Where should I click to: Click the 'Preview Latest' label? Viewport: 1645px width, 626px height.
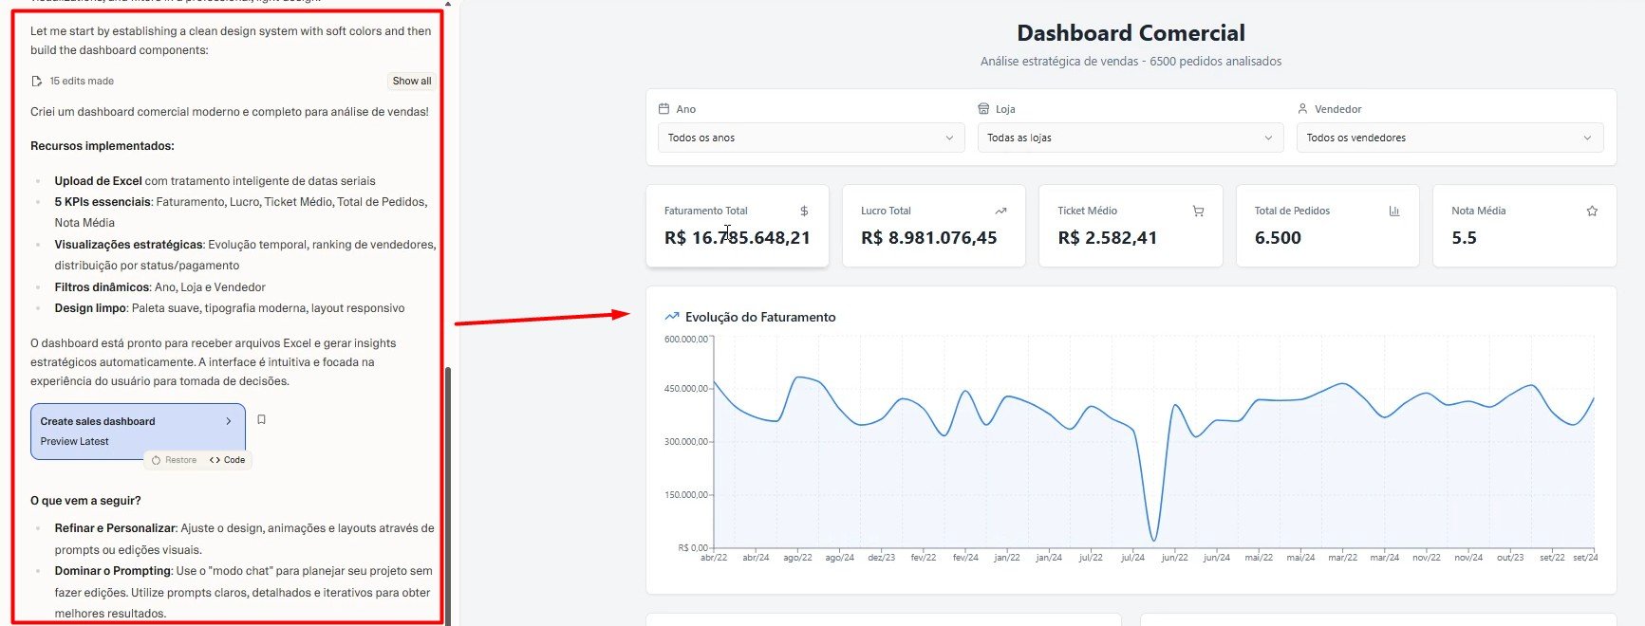(74, 441)
